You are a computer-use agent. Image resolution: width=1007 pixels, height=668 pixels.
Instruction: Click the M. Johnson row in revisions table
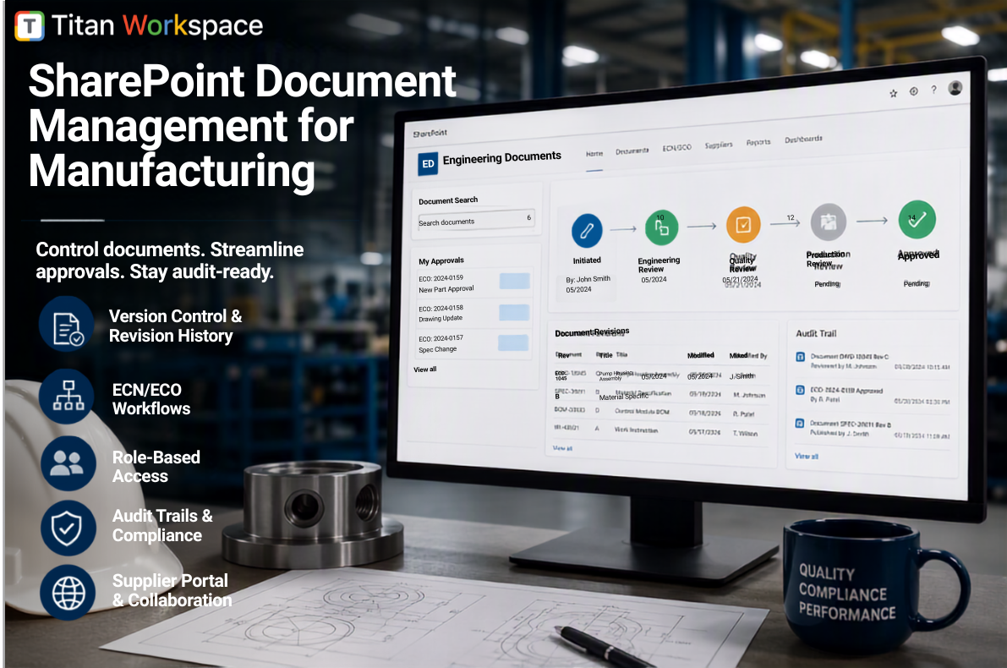661,394
